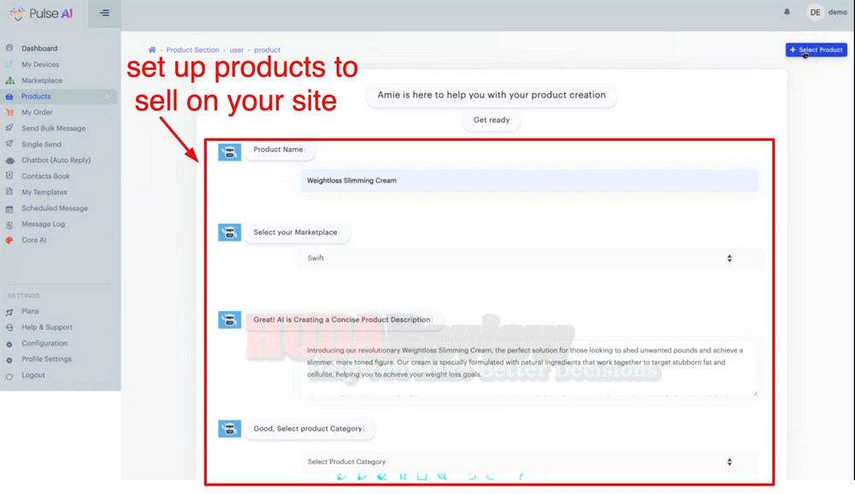Click the Configuration gear icon

tap(9, 344)
